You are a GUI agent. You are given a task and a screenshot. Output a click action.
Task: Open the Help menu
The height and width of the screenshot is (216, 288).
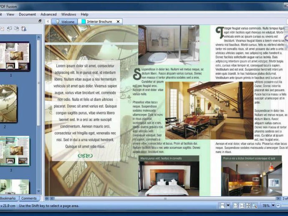(x=84, y=14)
